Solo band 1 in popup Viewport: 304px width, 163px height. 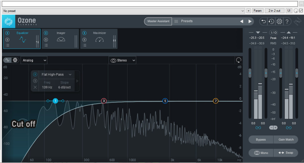click(x=35, y=81)
